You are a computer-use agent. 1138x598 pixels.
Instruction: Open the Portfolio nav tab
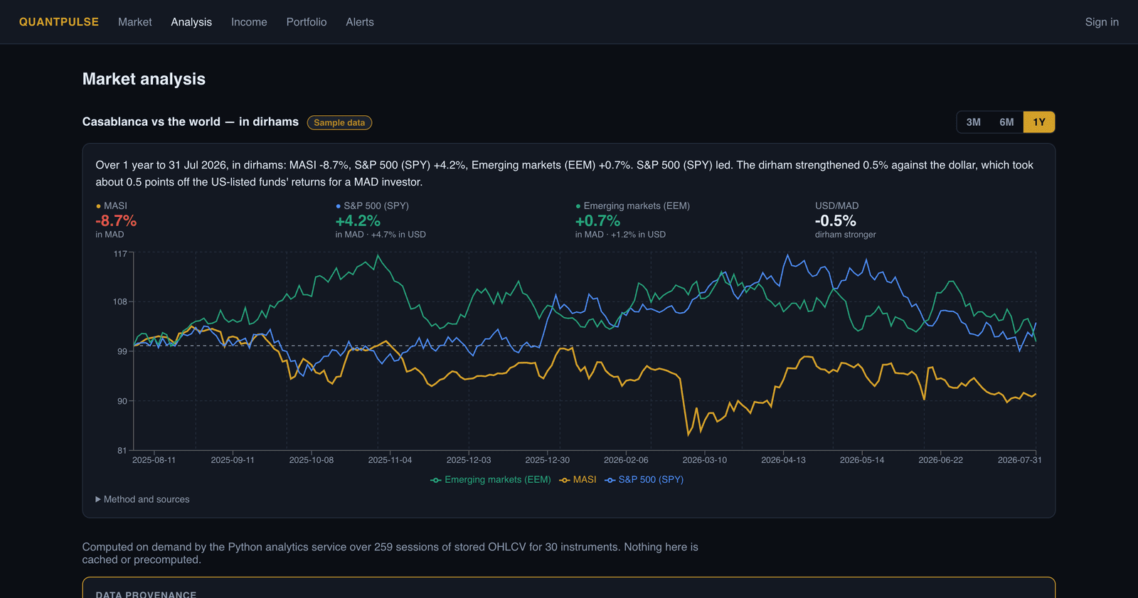(x=307, y=22)
